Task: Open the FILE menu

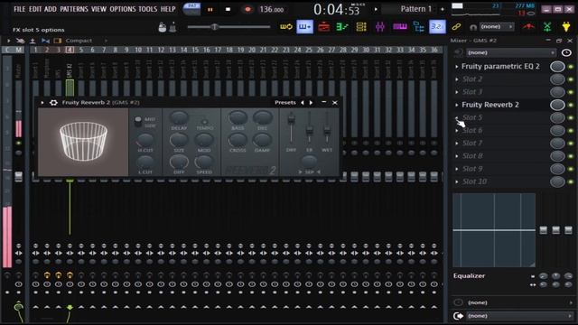Action: click(19, 9)
